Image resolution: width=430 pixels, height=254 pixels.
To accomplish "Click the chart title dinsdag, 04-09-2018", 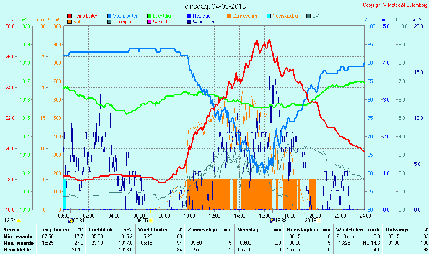I will tap(215, 6).
